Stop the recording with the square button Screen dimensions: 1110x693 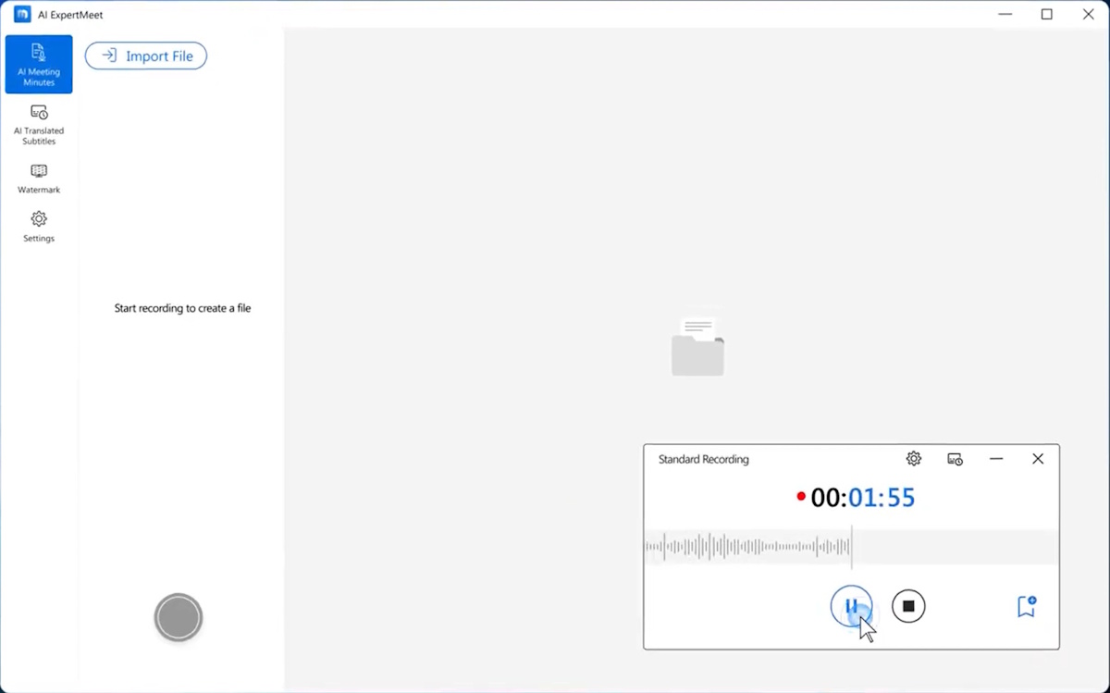coord(908,606)
